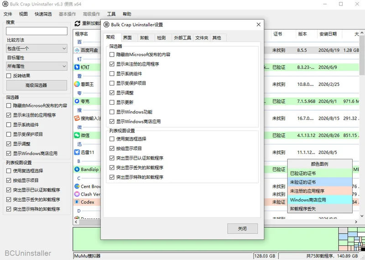The height and width of the screenshot is (260, 365).
Task: Click version cell 8.5.5 of 百度网盘
Action: point(302,50)
